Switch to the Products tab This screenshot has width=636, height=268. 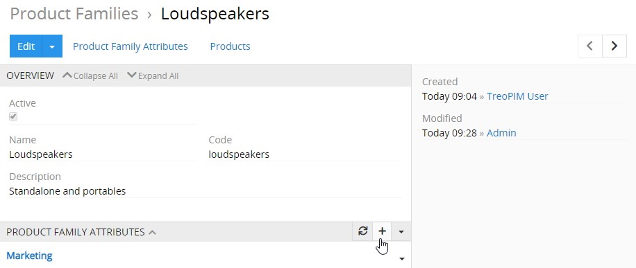(x=230, y=46)
